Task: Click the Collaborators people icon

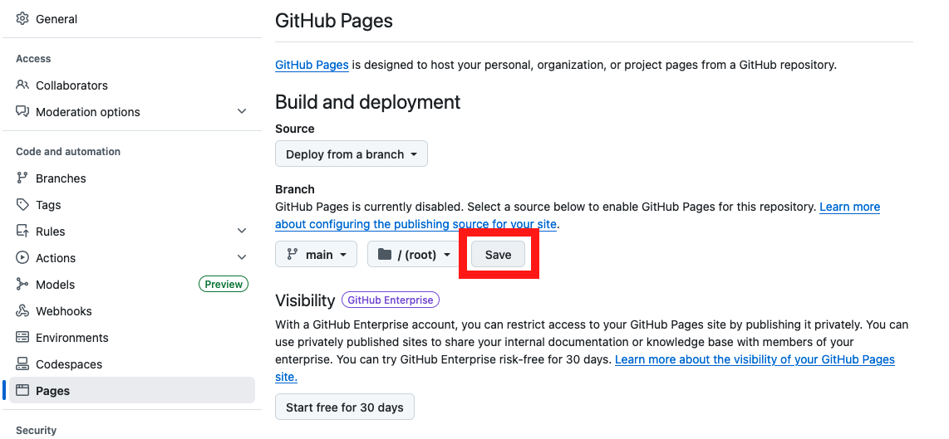Action: (x=22, y=85)
